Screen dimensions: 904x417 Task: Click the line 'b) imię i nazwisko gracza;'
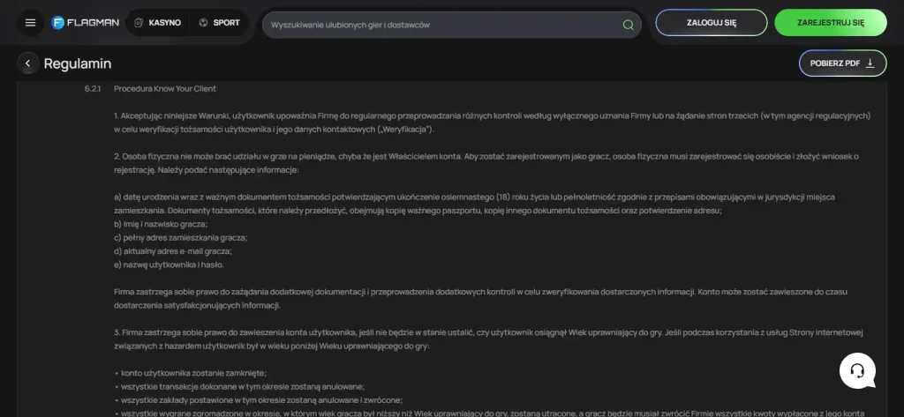click(161, 224)
